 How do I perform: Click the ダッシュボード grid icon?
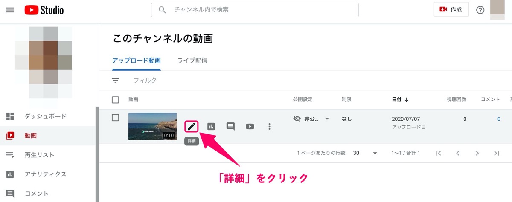[x=10, y=116]
